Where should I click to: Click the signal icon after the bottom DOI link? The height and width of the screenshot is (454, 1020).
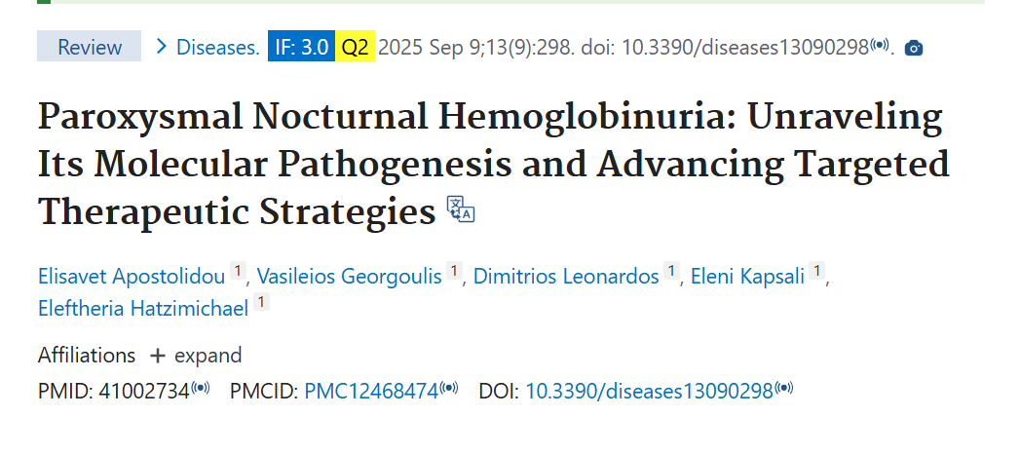click(784, 390)
